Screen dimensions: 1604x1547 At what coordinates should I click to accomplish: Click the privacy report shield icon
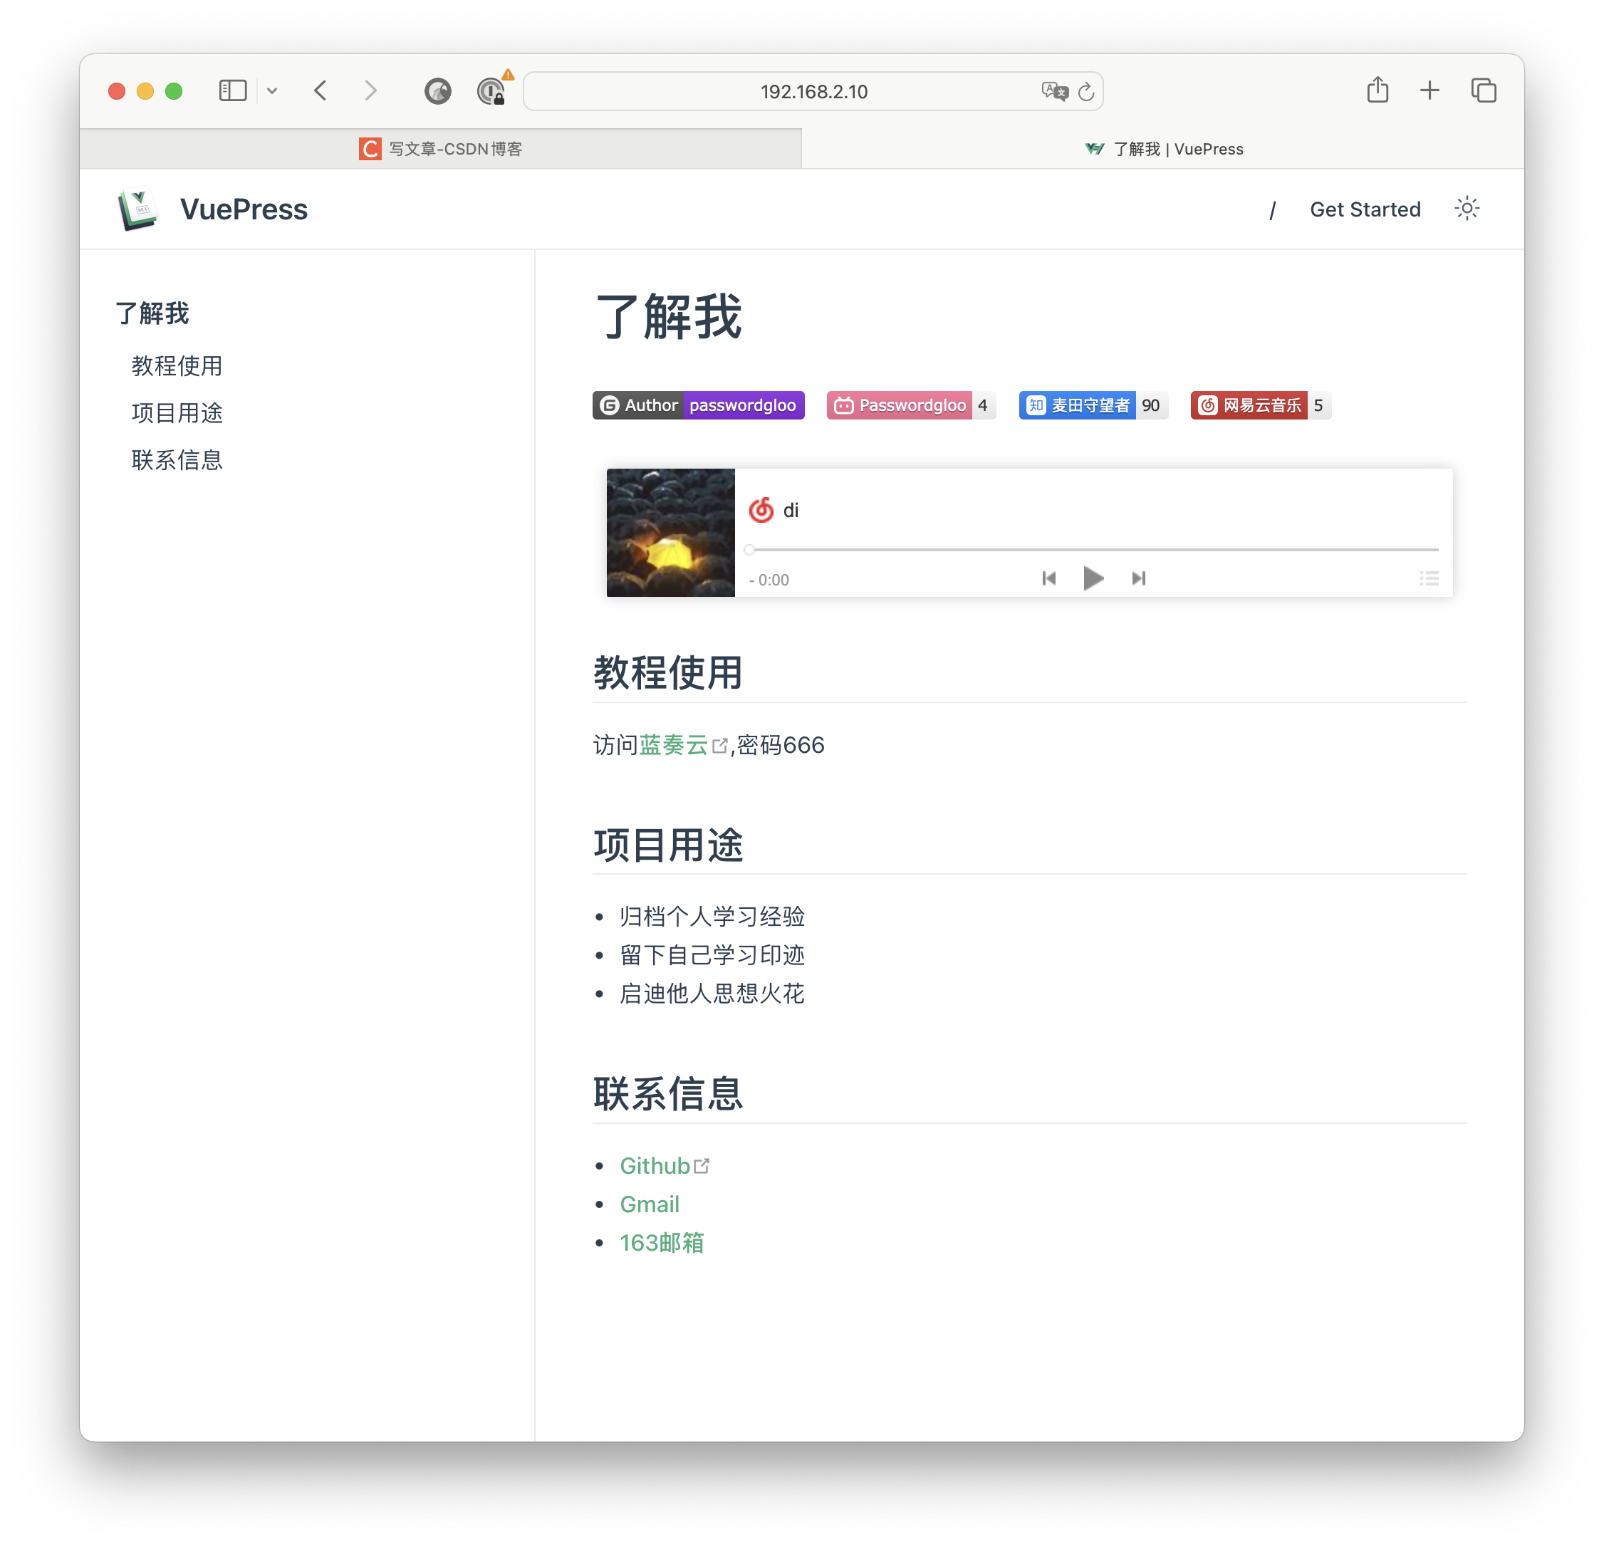tap(438, 91)
